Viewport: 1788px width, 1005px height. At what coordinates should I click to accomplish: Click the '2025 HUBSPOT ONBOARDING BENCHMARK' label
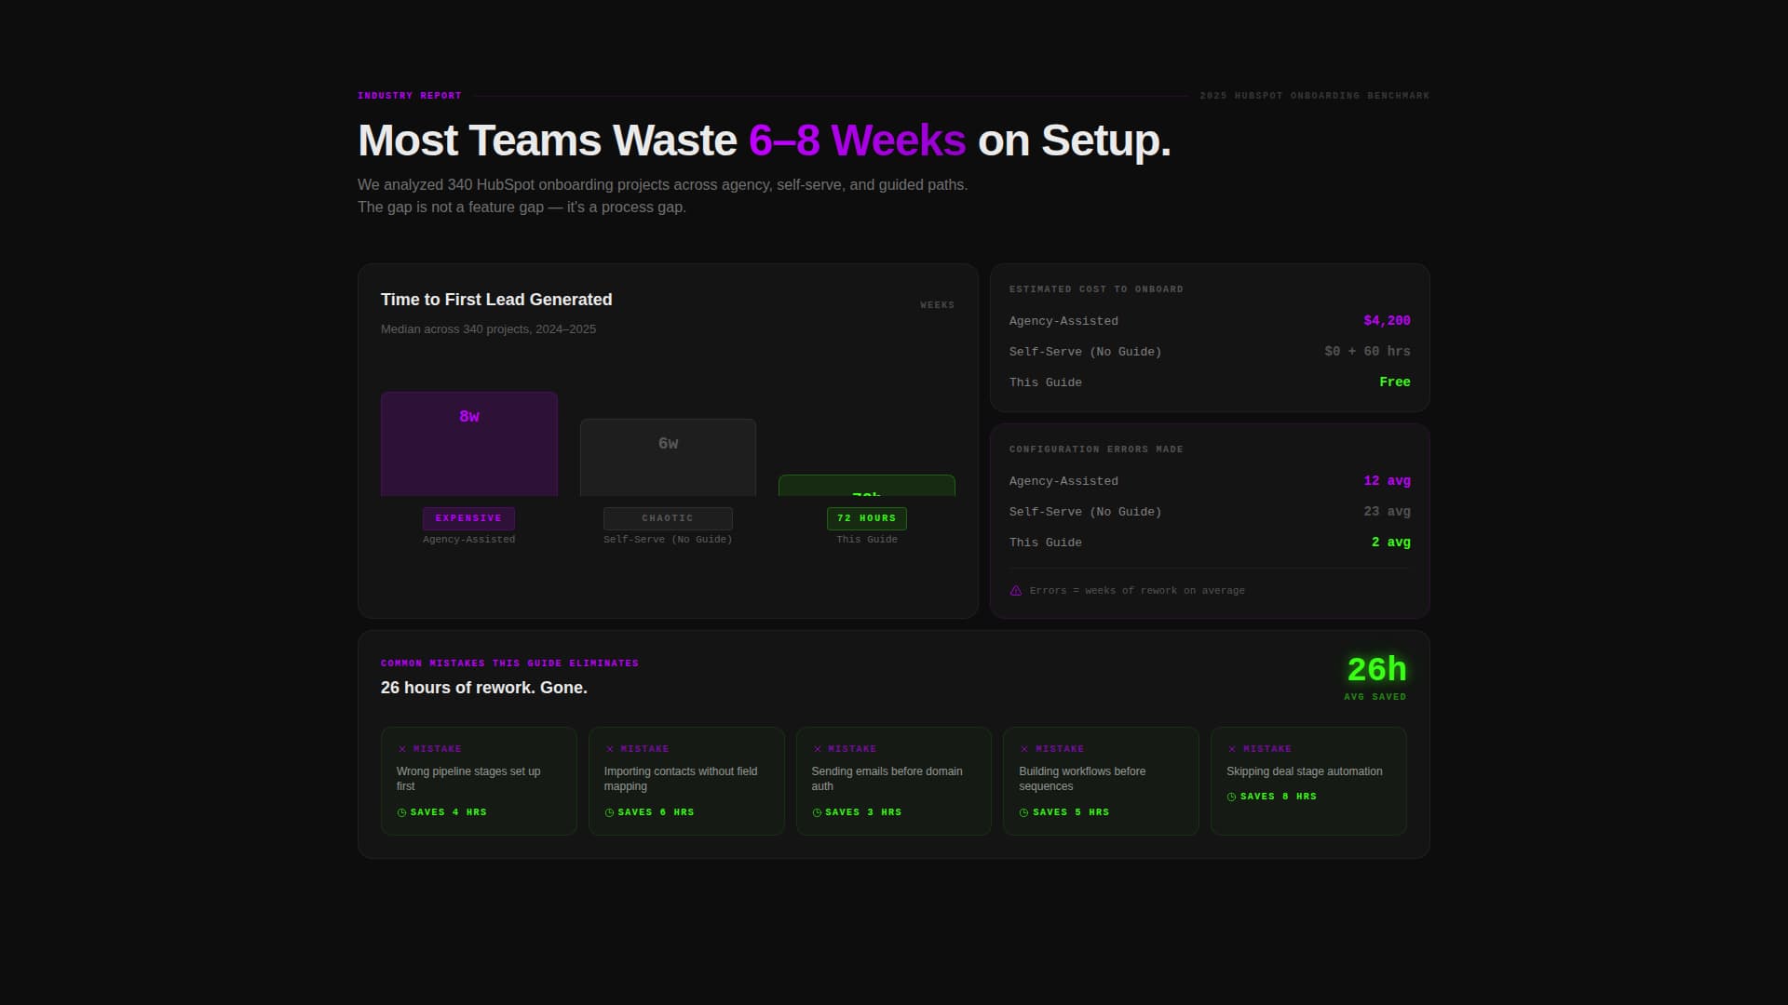click(x=1314, y=95)
